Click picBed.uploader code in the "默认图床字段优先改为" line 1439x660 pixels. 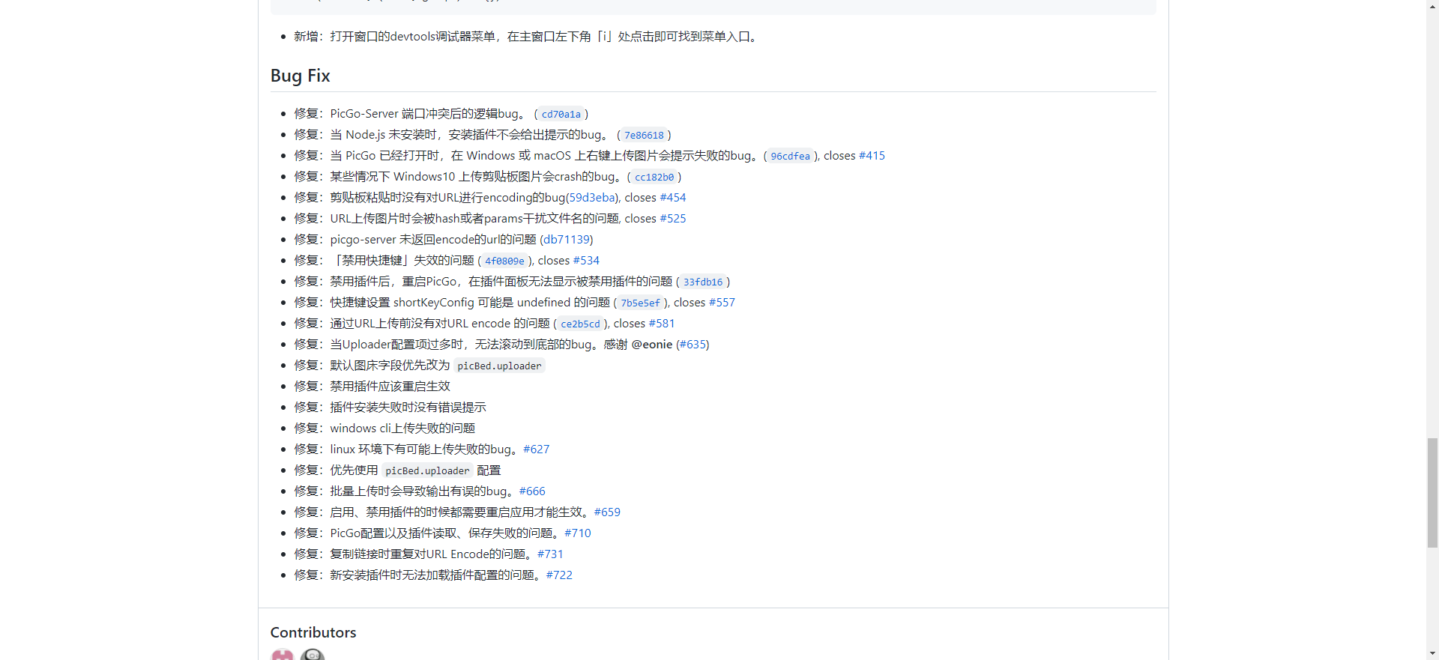point(499,366)
